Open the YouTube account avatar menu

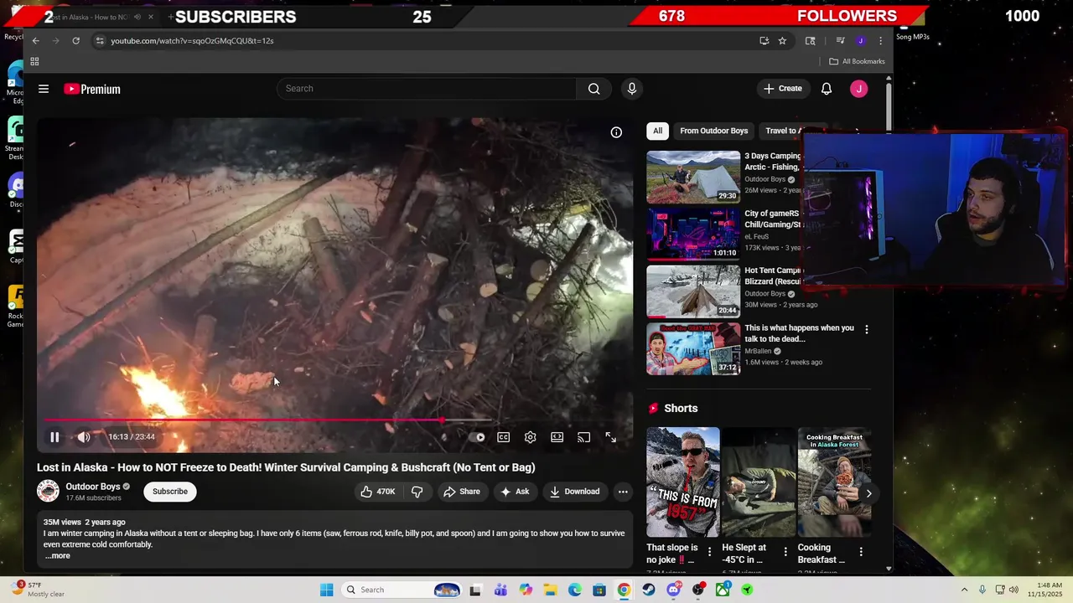pos(859,89)
